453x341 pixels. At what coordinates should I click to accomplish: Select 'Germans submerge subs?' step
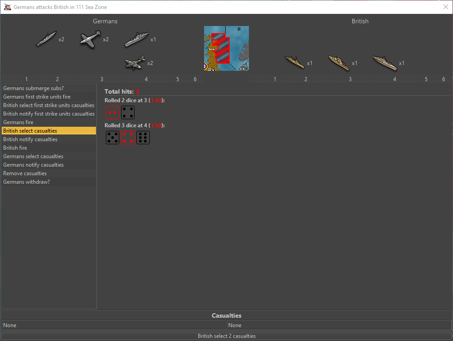49,88
